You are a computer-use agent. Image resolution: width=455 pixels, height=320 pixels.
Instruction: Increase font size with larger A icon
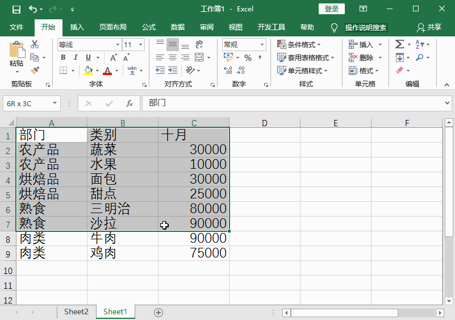[114, 57]
